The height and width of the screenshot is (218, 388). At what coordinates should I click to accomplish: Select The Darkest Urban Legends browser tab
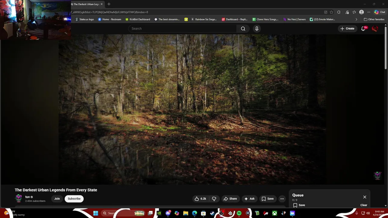[85, 4]
